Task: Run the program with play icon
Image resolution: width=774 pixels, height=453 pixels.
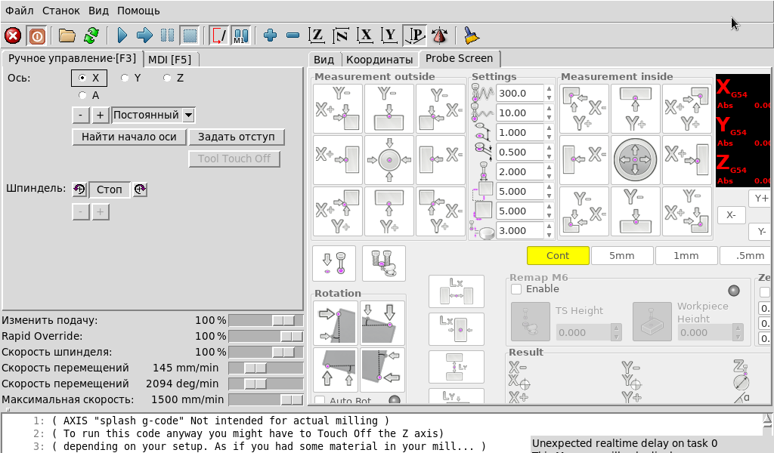Action: click(122, 35)
